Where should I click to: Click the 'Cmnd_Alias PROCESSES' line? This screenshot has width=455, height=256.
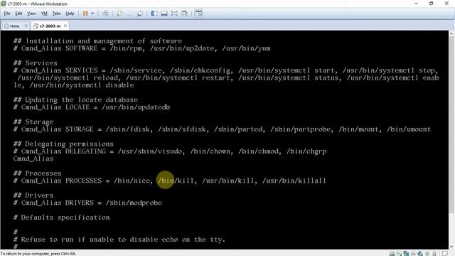(x=170, y=181)
